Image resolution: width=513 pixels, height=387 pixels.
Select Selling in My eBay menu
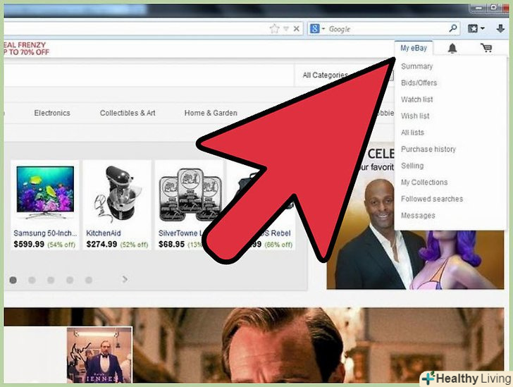pyautogui.click(x=412, y=166)
